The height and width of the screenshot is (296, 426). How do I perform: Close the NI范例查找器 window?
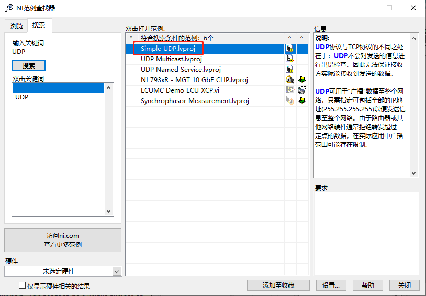point(413,8)
